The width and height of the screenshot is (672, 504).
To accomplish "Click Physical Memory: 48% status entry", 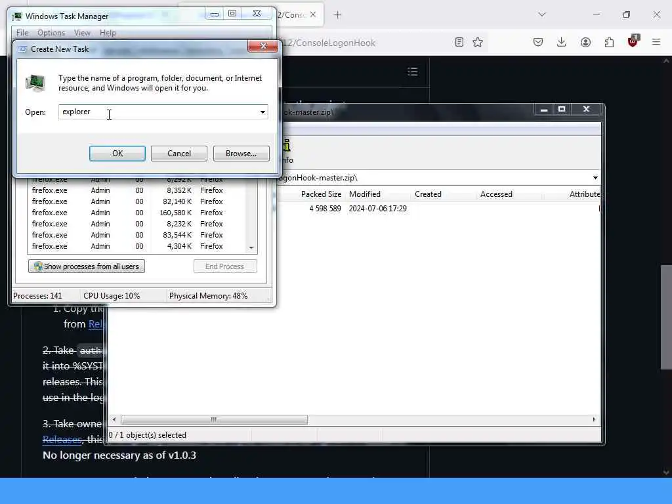I will point(208,296).
